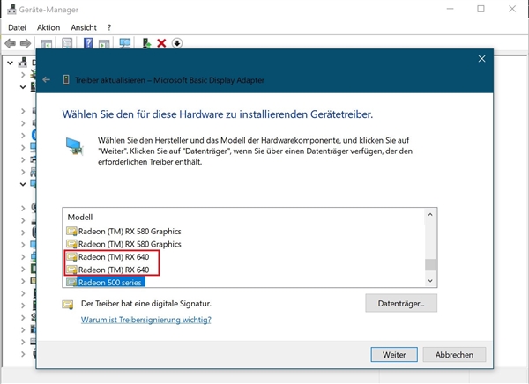Screen dimensions: 529x384
Task: Open the Datei menu
Action: pos(18,27)
